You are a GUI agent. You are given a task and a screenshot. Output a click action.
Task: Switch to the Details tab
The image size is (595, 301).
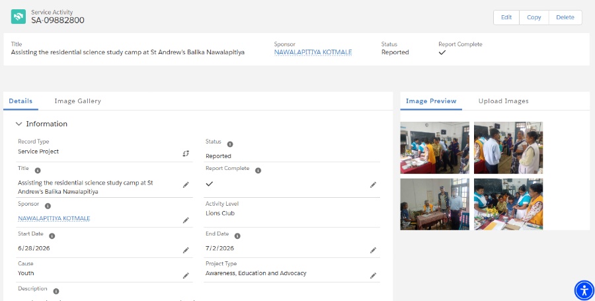pos(20,101)
